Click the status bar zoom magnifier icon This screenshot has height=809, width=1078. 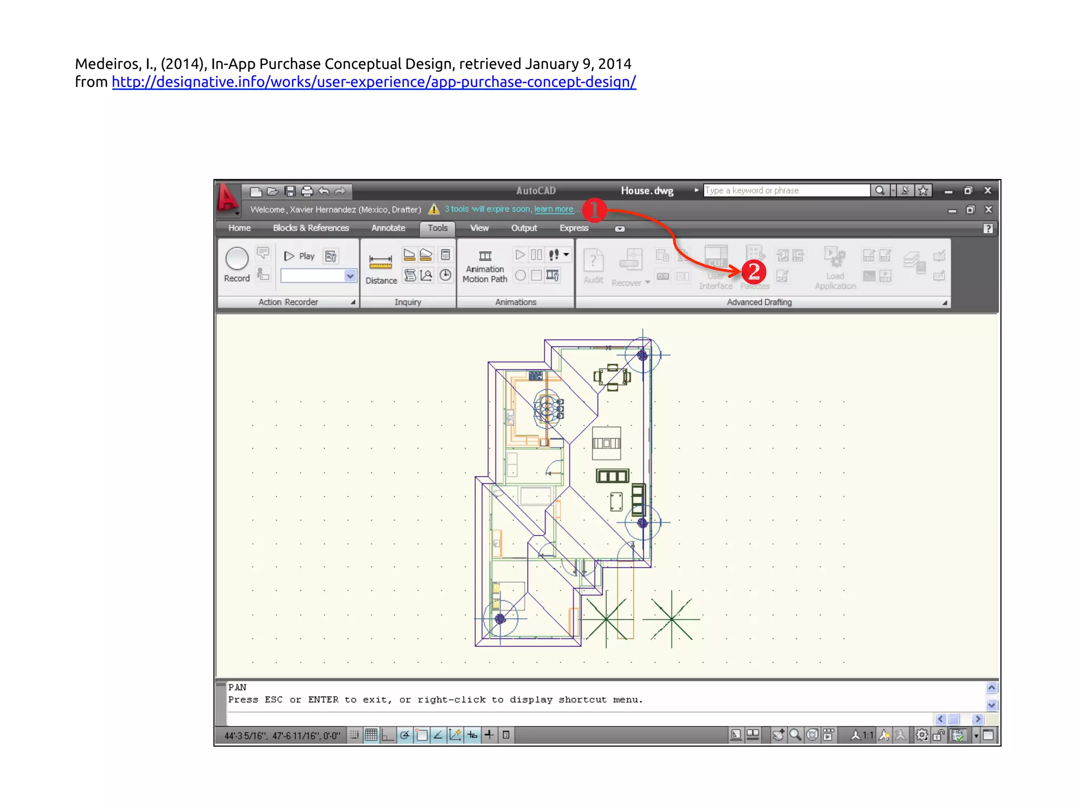795,735
